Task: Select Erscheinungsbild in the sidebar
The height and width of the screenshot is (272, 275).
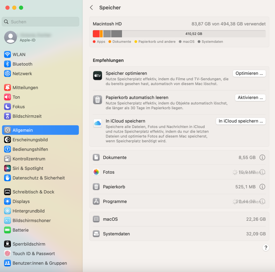Action: tap(30, 140)
